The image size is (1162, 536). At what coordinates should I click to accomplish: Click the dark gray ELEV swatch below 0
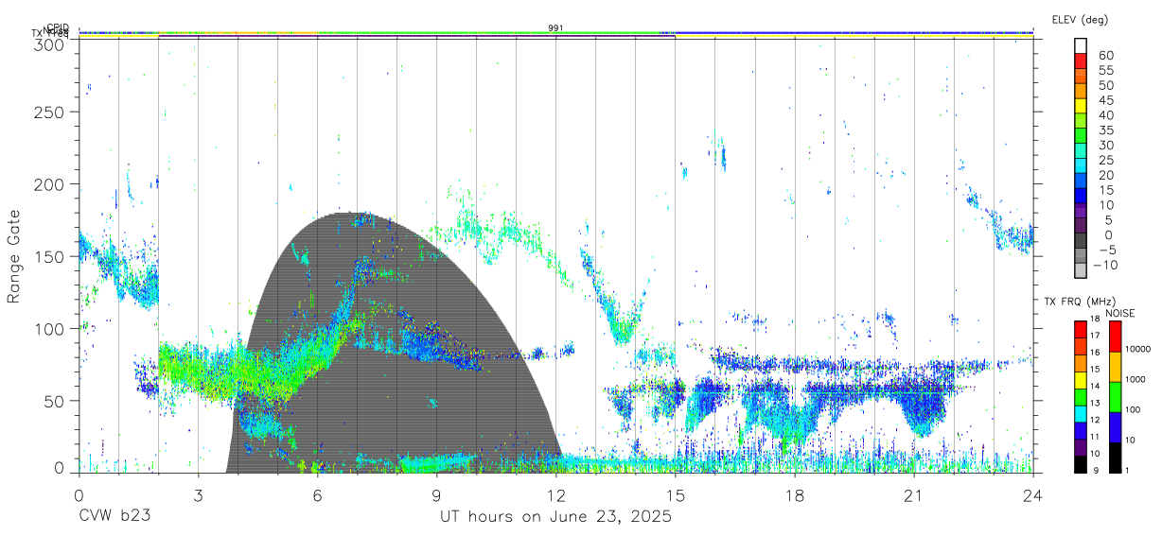[x=1082, y=240]
